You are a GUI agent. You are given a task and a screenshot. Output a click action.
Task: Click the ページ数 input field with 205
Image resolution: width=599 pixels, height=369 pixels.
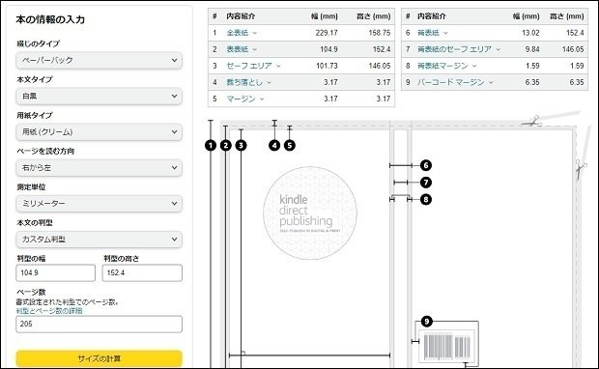pos(99,324)
